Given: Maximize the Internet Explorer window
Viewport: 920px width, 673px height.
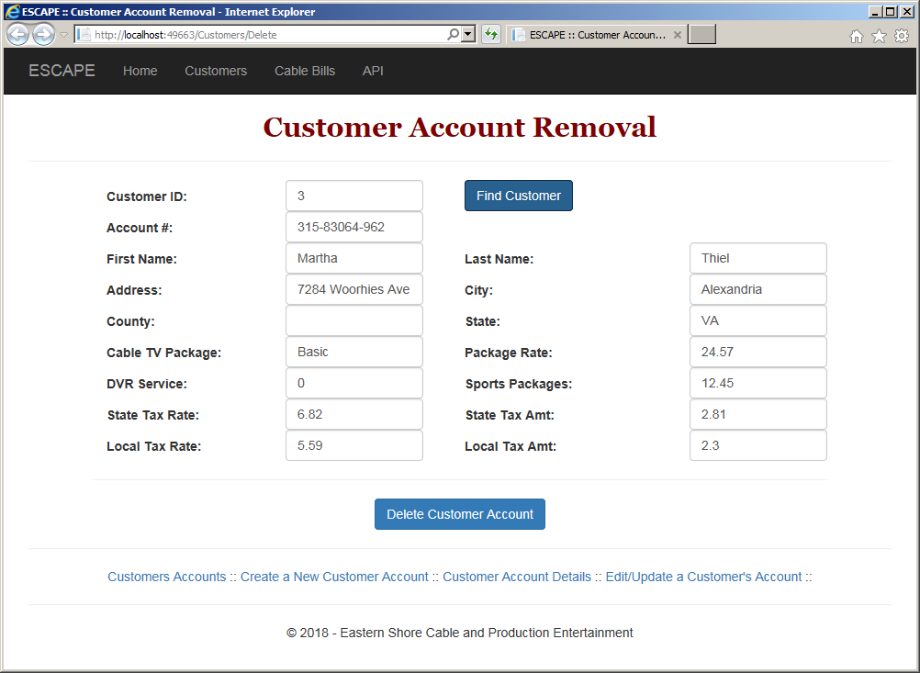Looking at the screenshot, I should (x=890, y=11).
